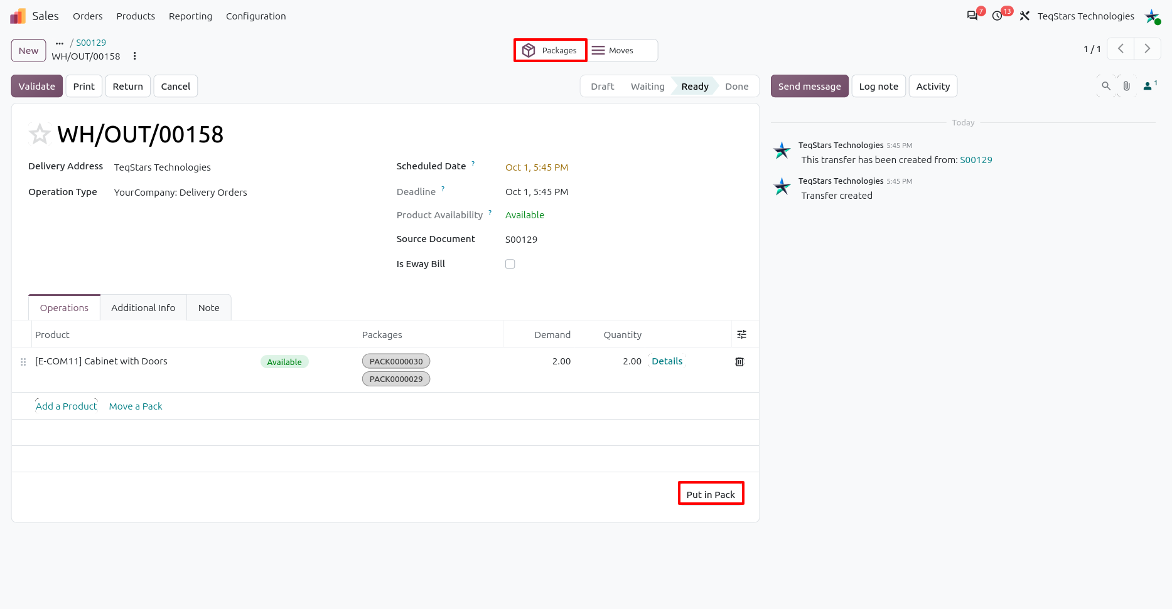Open attachments paperclip icon
The image size is (1172, 609).
[1127, 86]
